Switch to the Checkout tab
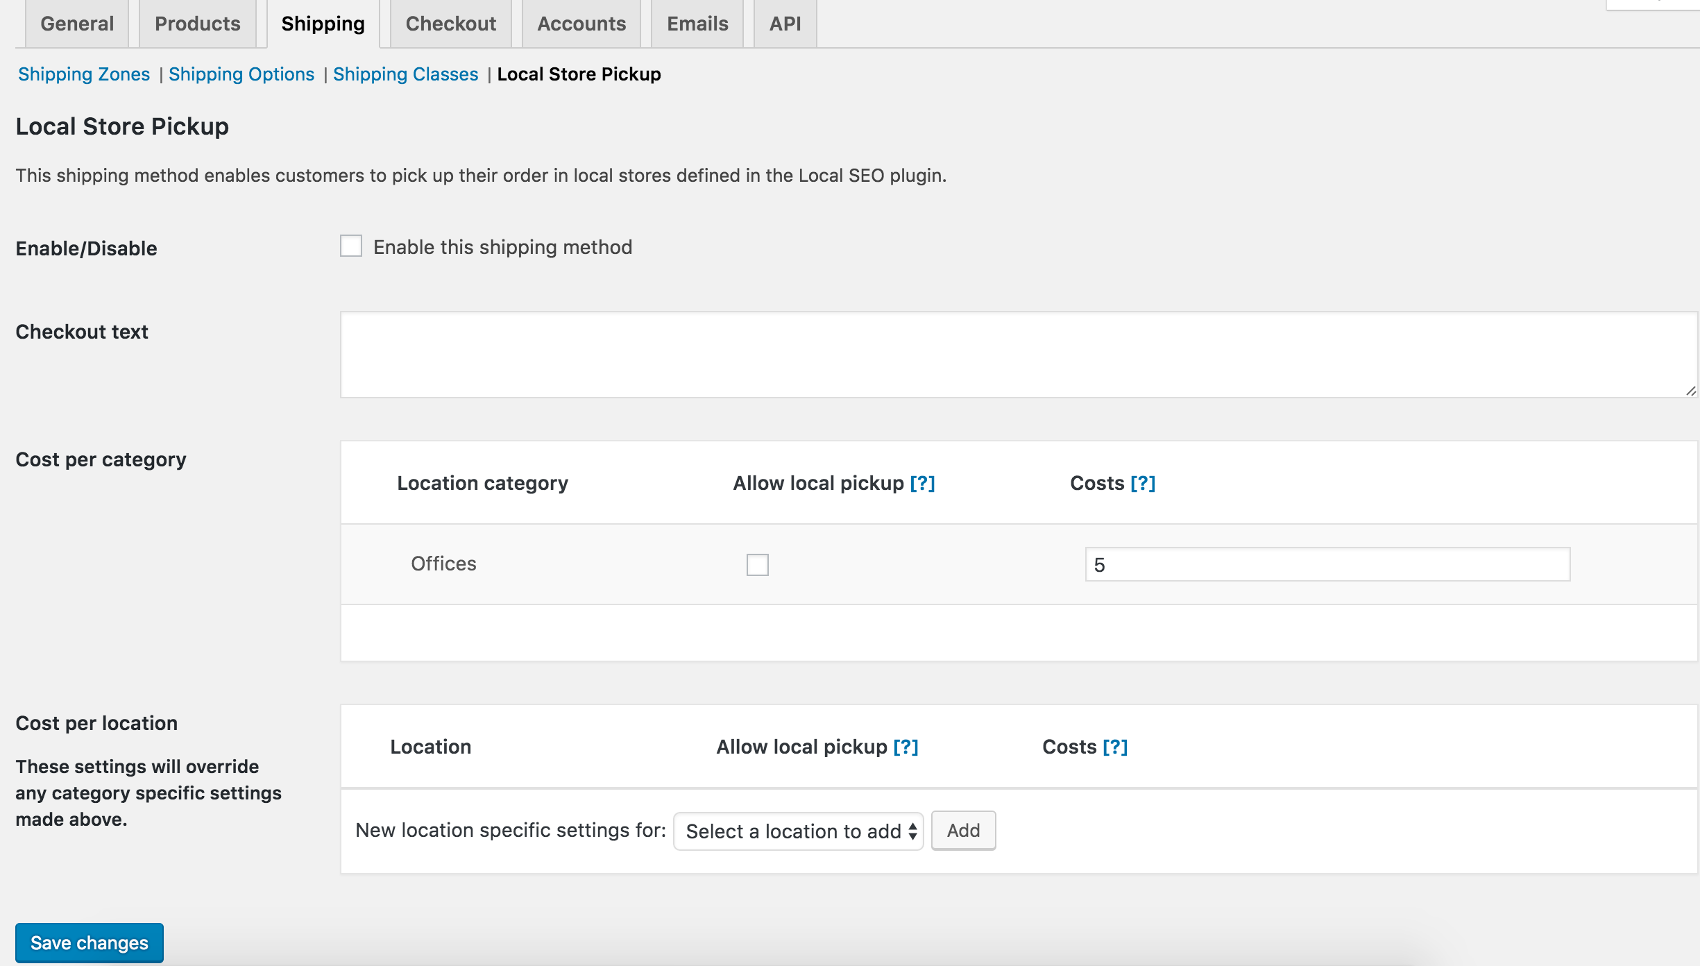 (450, 22)
